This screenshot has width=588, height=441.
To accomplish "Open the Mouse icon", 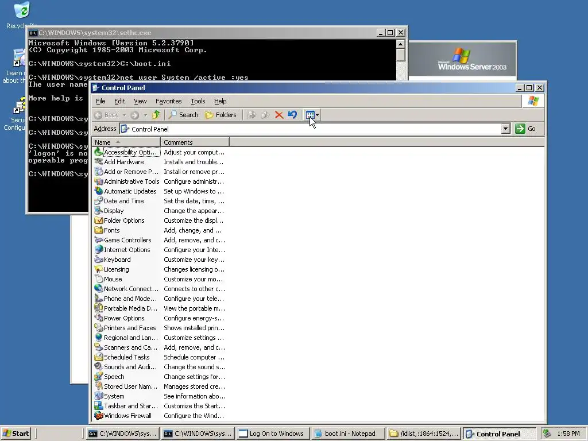I will point(99,278).
